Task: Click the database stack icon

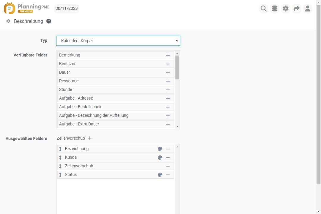Action: click(275, 9)
